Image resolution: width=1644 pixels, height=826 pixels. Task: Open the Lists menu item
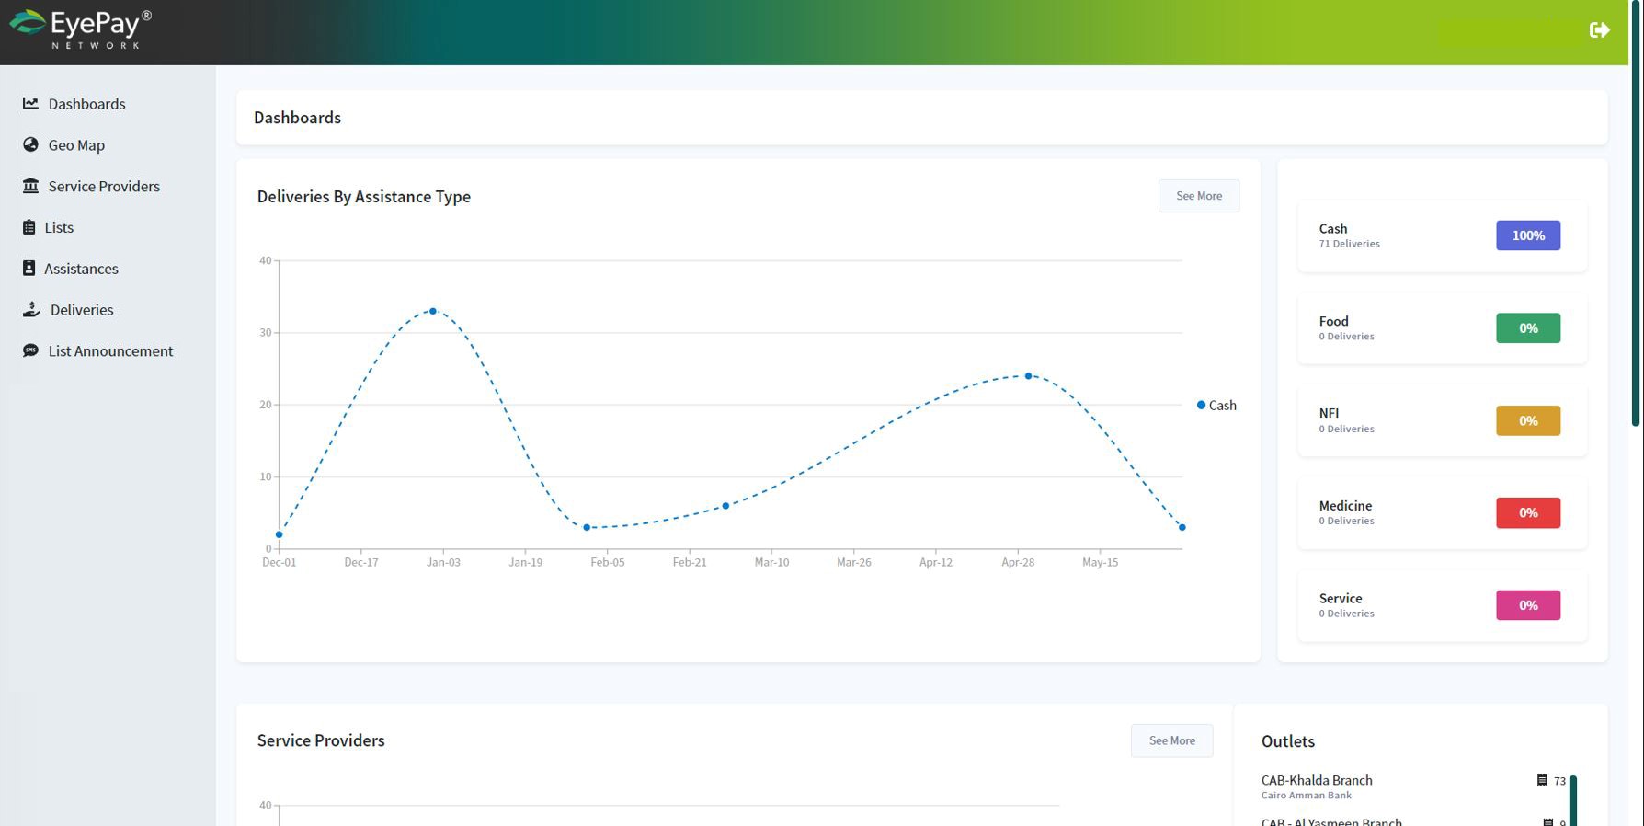[x=59, y=228]
